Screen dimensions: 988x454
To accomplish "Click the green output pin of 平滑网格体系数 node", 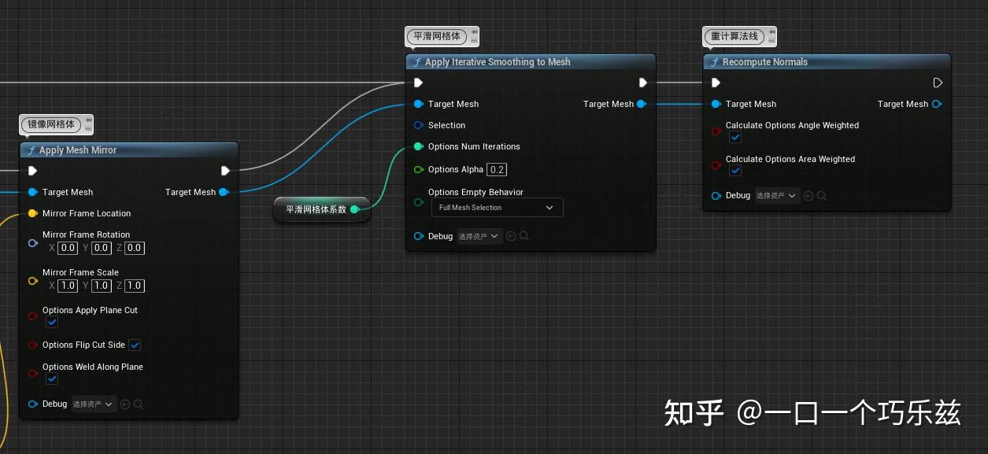I will point(355,209).
